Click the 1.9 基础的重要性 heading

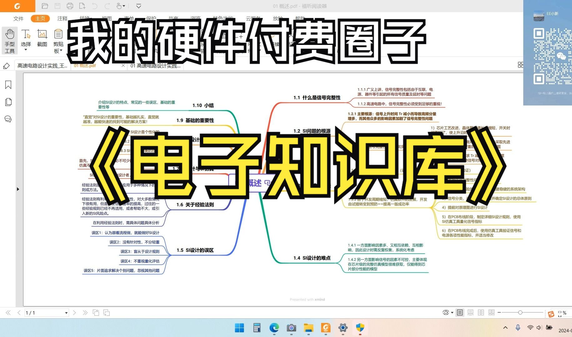195,120
